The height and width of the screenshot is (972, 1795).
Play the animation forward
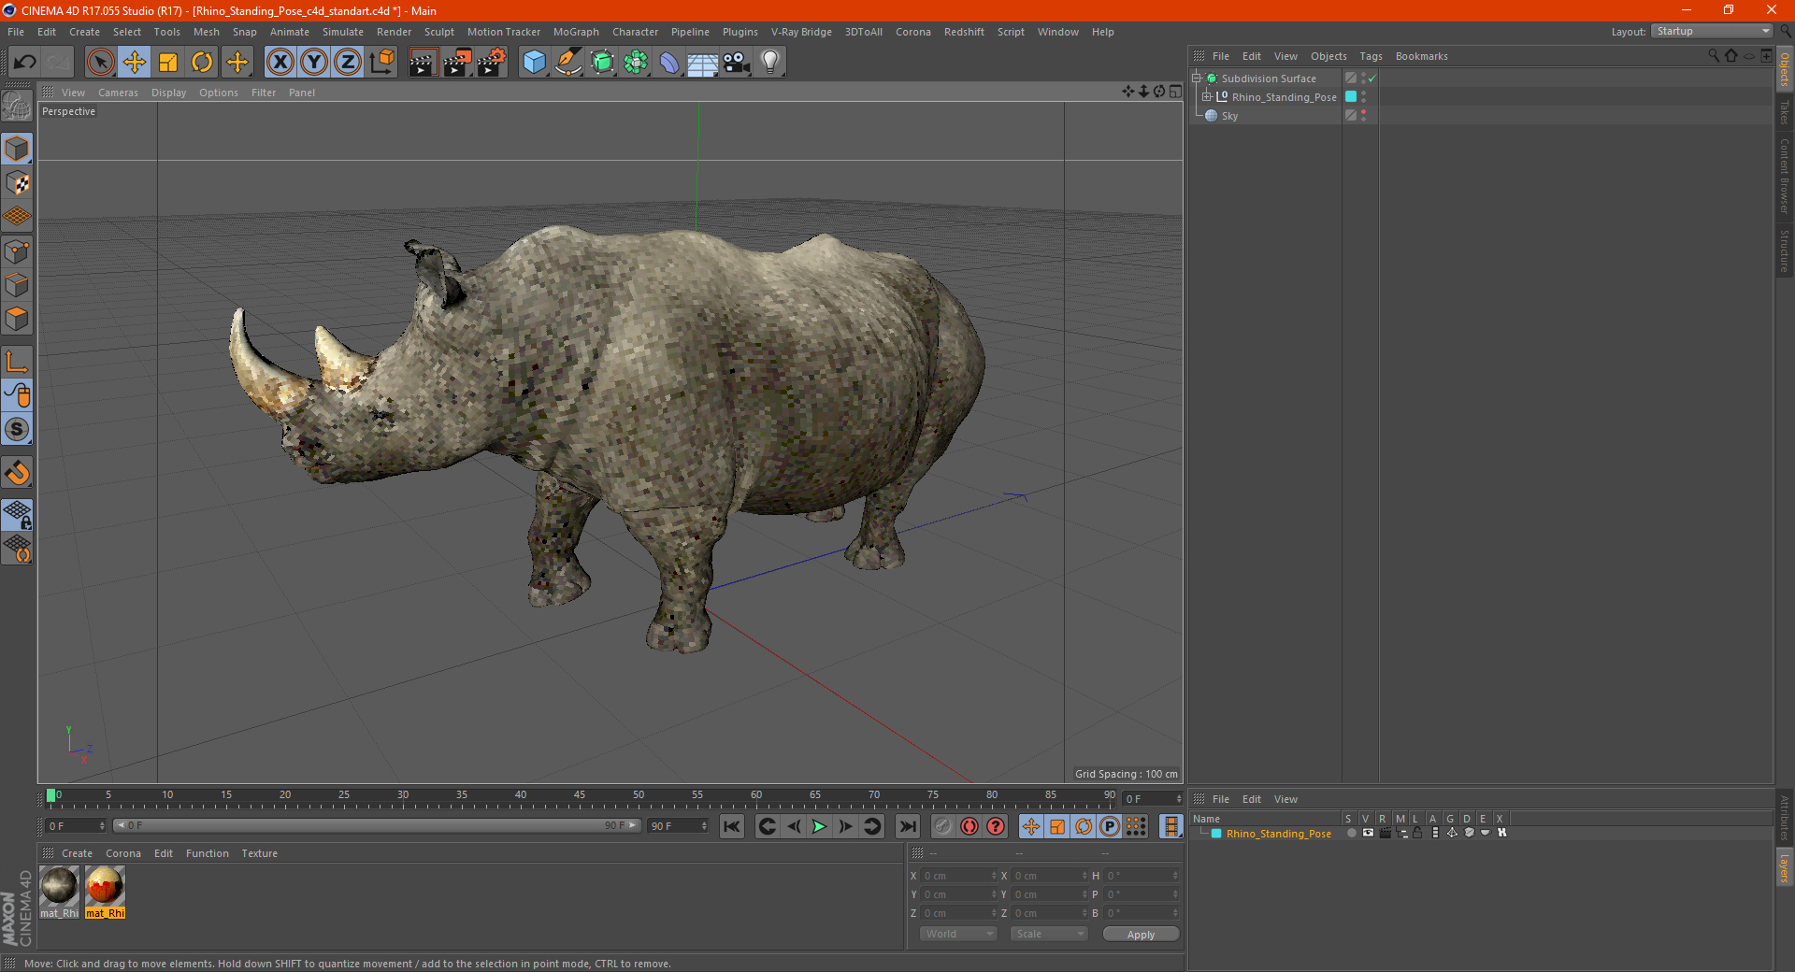pyautogui.click(x=819, y=826)
